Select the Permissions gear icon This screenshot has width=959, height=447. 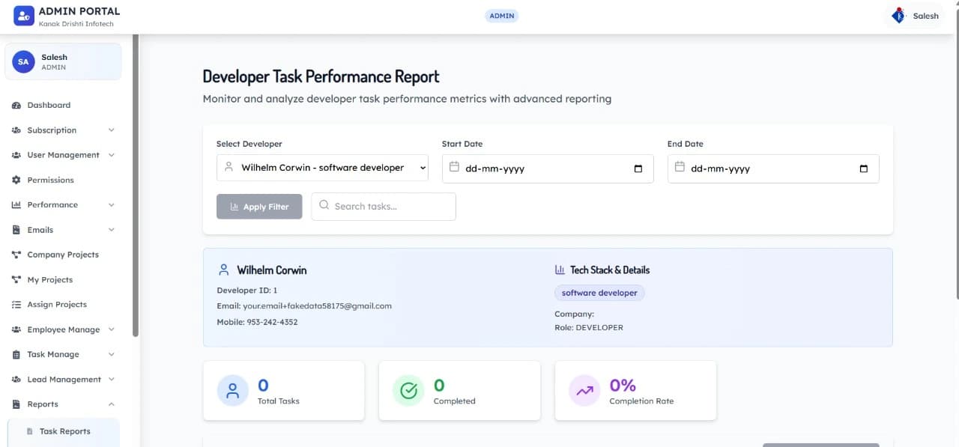[x=16, y=180]
